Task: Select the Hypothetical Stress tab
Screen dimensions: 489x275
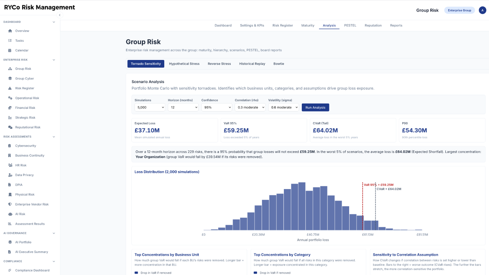Action: click(x=184, y=64)
